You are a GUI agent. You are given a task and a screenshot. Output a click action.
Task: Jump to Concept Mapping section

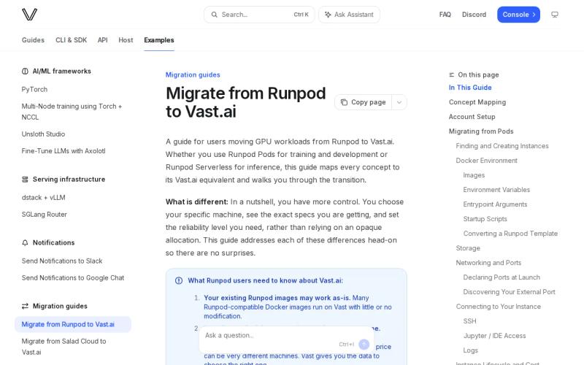(477, 102)
